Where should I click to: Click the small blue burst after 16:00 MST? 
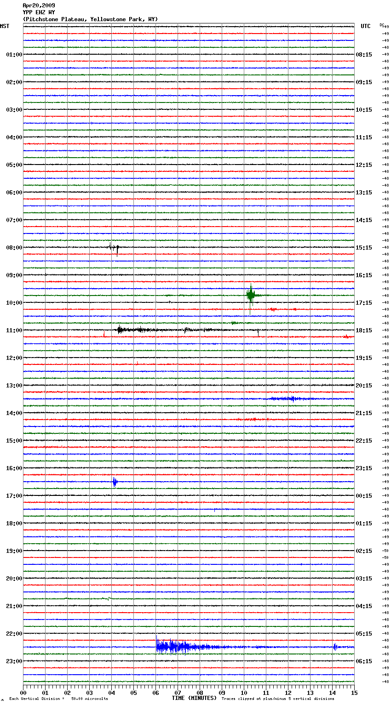tap(115, 482)
